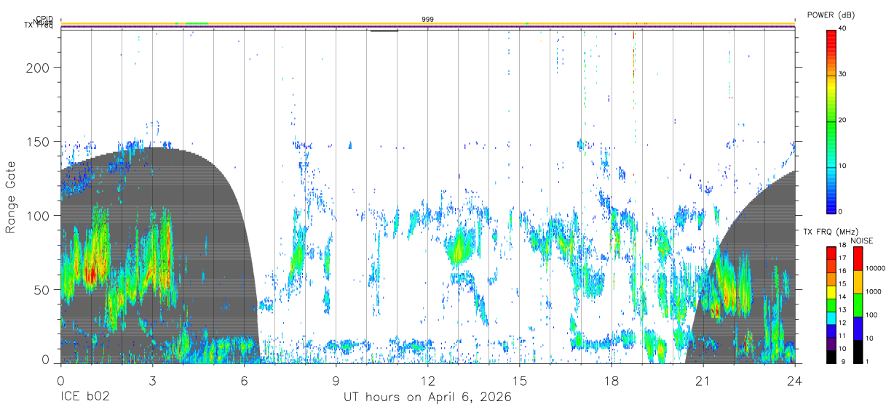Select the 1 label at the noise scale bottom
Screen dimensions: 894x412
867,361
